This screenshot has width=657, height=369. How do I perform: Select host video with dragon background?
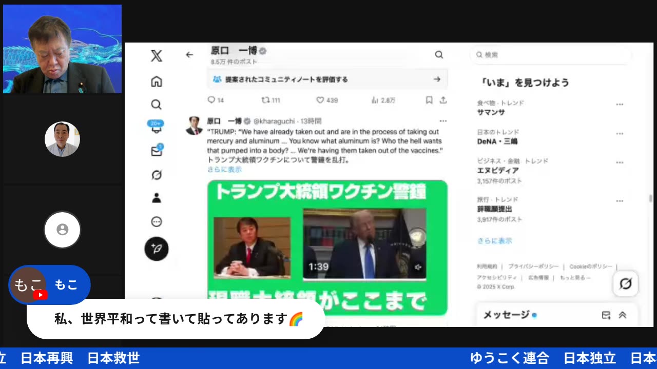click(x=62, y=49)
